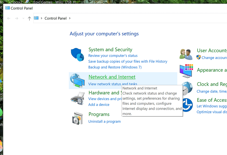The height and width of the screenshot is (155, 227).
Task: Expand the recent locations dropdown arrow
Action: [x=23, y=18]
